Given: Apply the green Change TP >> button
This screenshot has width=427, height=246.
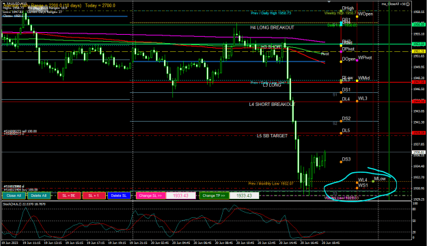Looking at the screenshot, I should [214, 195].
